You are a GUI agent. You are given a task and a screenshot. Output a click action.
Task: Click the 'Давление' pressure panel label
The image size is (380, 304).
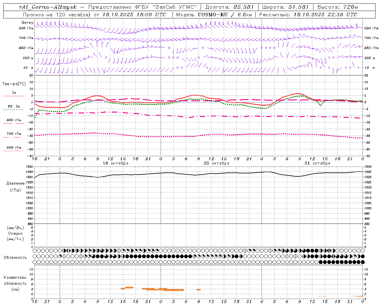[x=15, y=183]
